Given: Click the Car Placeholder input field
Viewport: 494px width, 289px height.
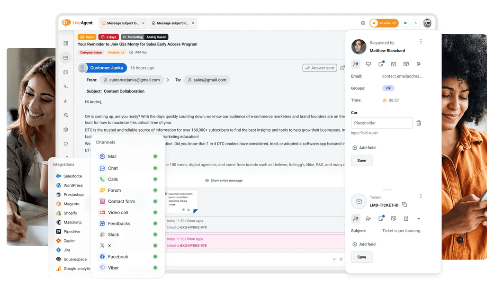Looking at the screenshot, I should coord(382,123).
